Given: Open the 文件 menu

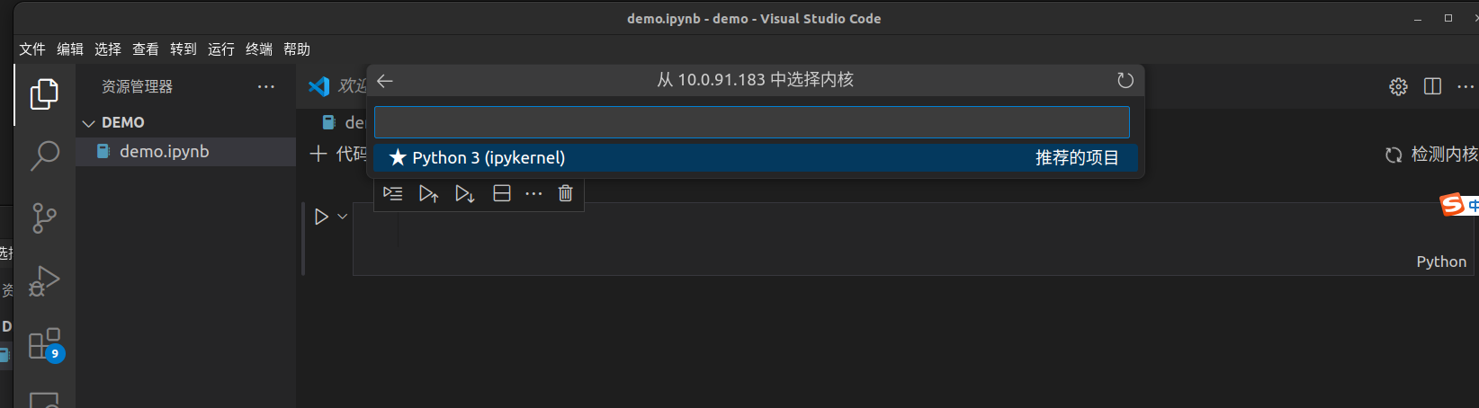Looking at the screenshot, I should coord(32,49).
